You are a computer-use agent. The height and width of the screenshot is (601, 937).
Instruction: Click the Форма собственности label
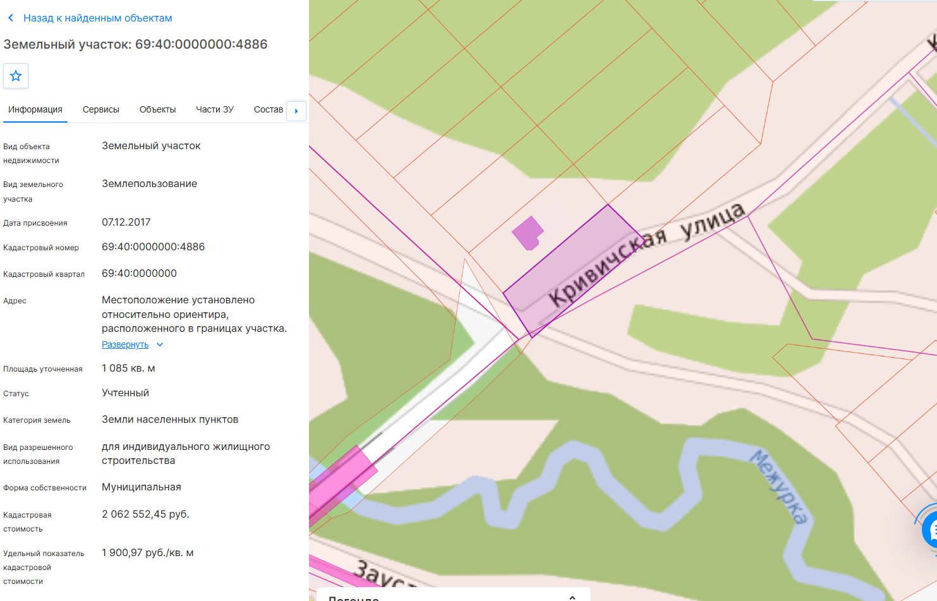coord(45,488)
